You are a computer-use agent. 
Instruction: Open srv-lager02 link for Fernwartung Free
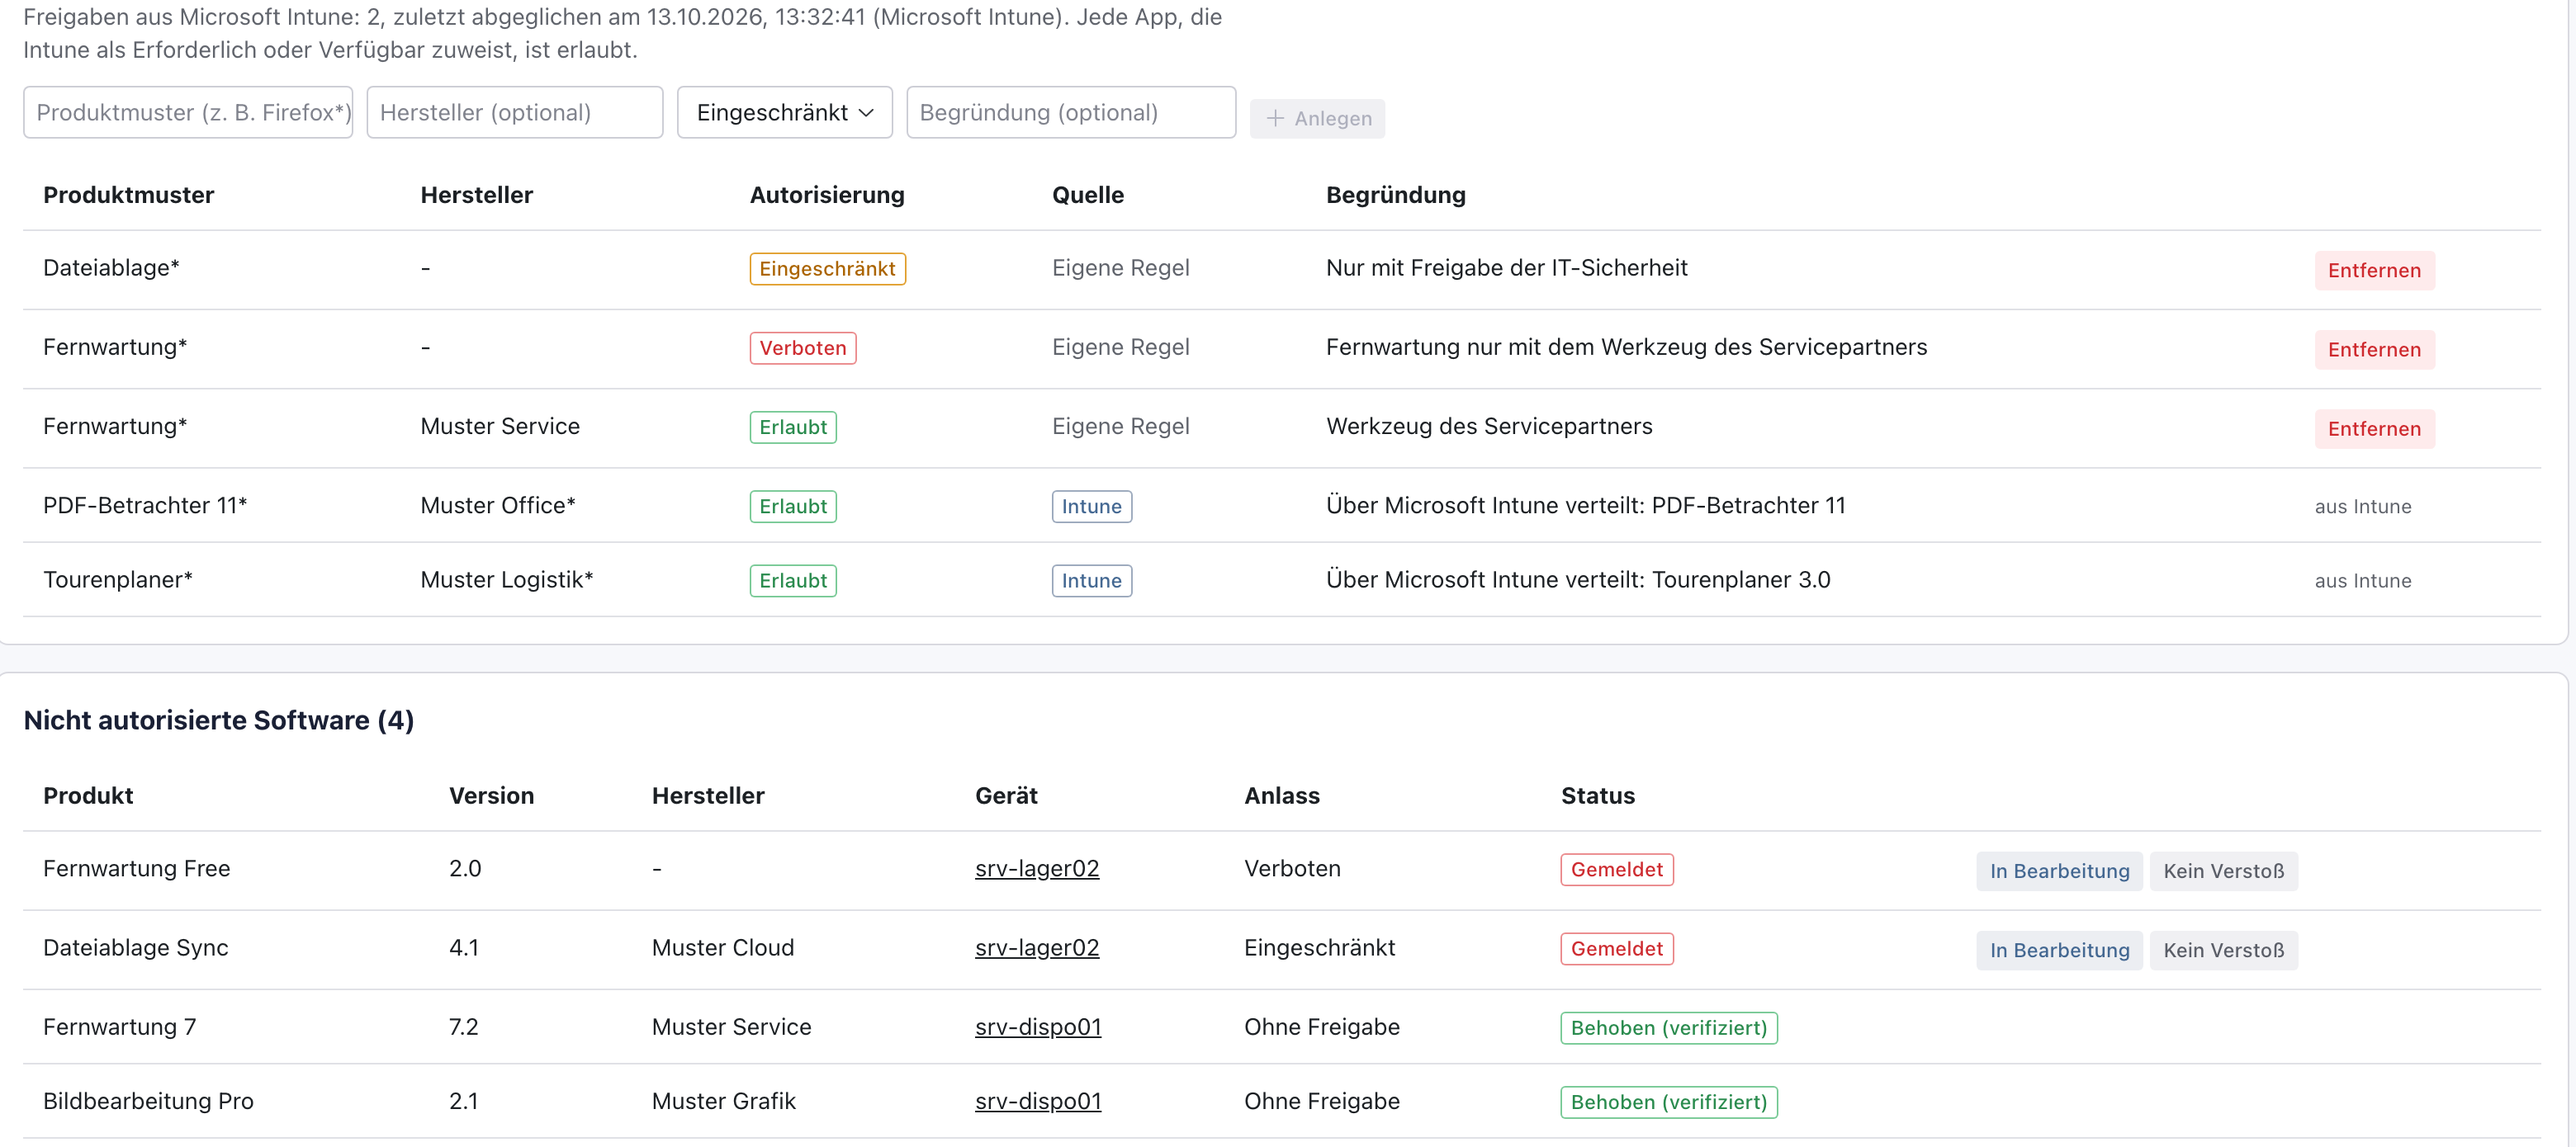(x=1037, y=868)
